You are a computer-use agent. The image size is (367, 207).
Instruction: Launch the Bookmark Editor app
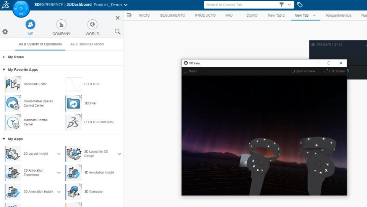click(13, 84)
